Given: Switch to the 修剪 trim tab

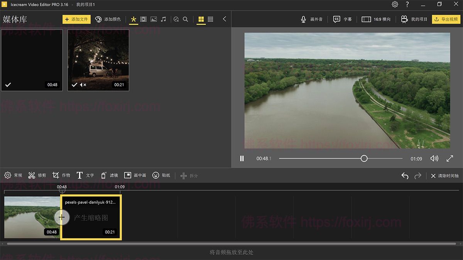Looking at the screenshot, I should pos(37,176).
